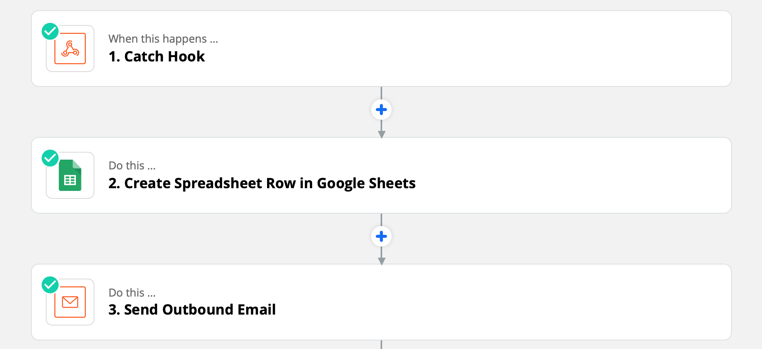
Task: Click the green checkmark on Google Sheets step
Action: point(50,158)
